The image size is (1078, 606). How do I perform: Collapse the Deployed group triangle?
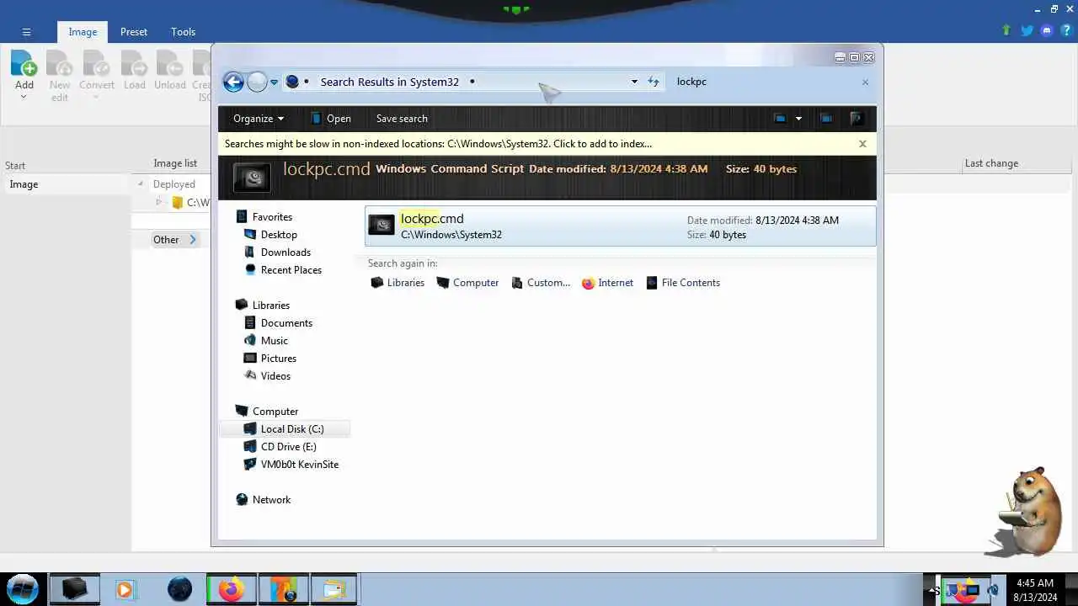pos(141,184)
